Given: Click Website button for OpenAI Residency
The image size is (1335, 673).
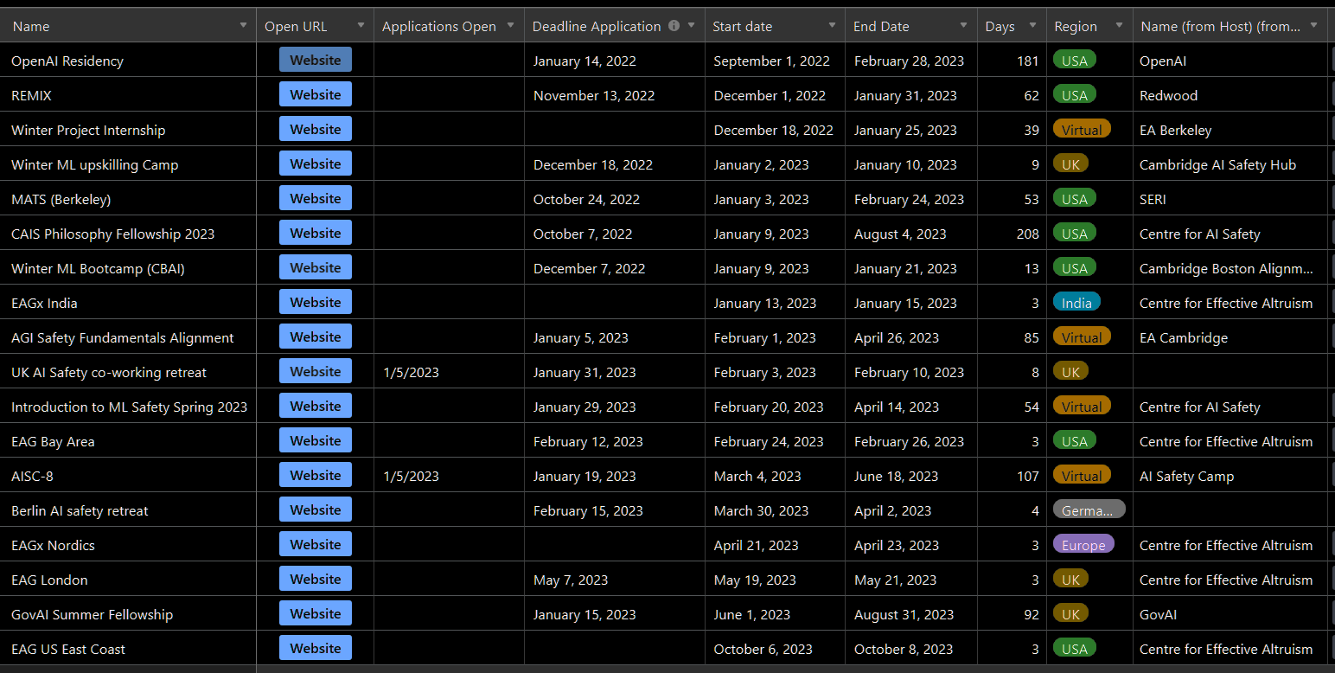Looking at the screenshot, I should pyautogui.click(x=315, y=60).
